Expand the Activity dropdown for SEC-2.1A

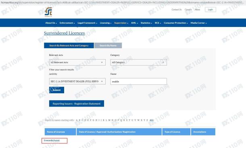[77, 81]
